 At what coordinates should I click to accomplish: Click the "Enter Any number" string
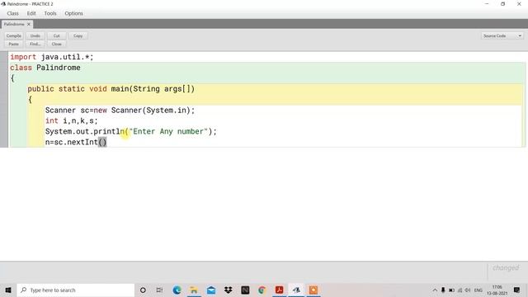click(x=168, y=131)
